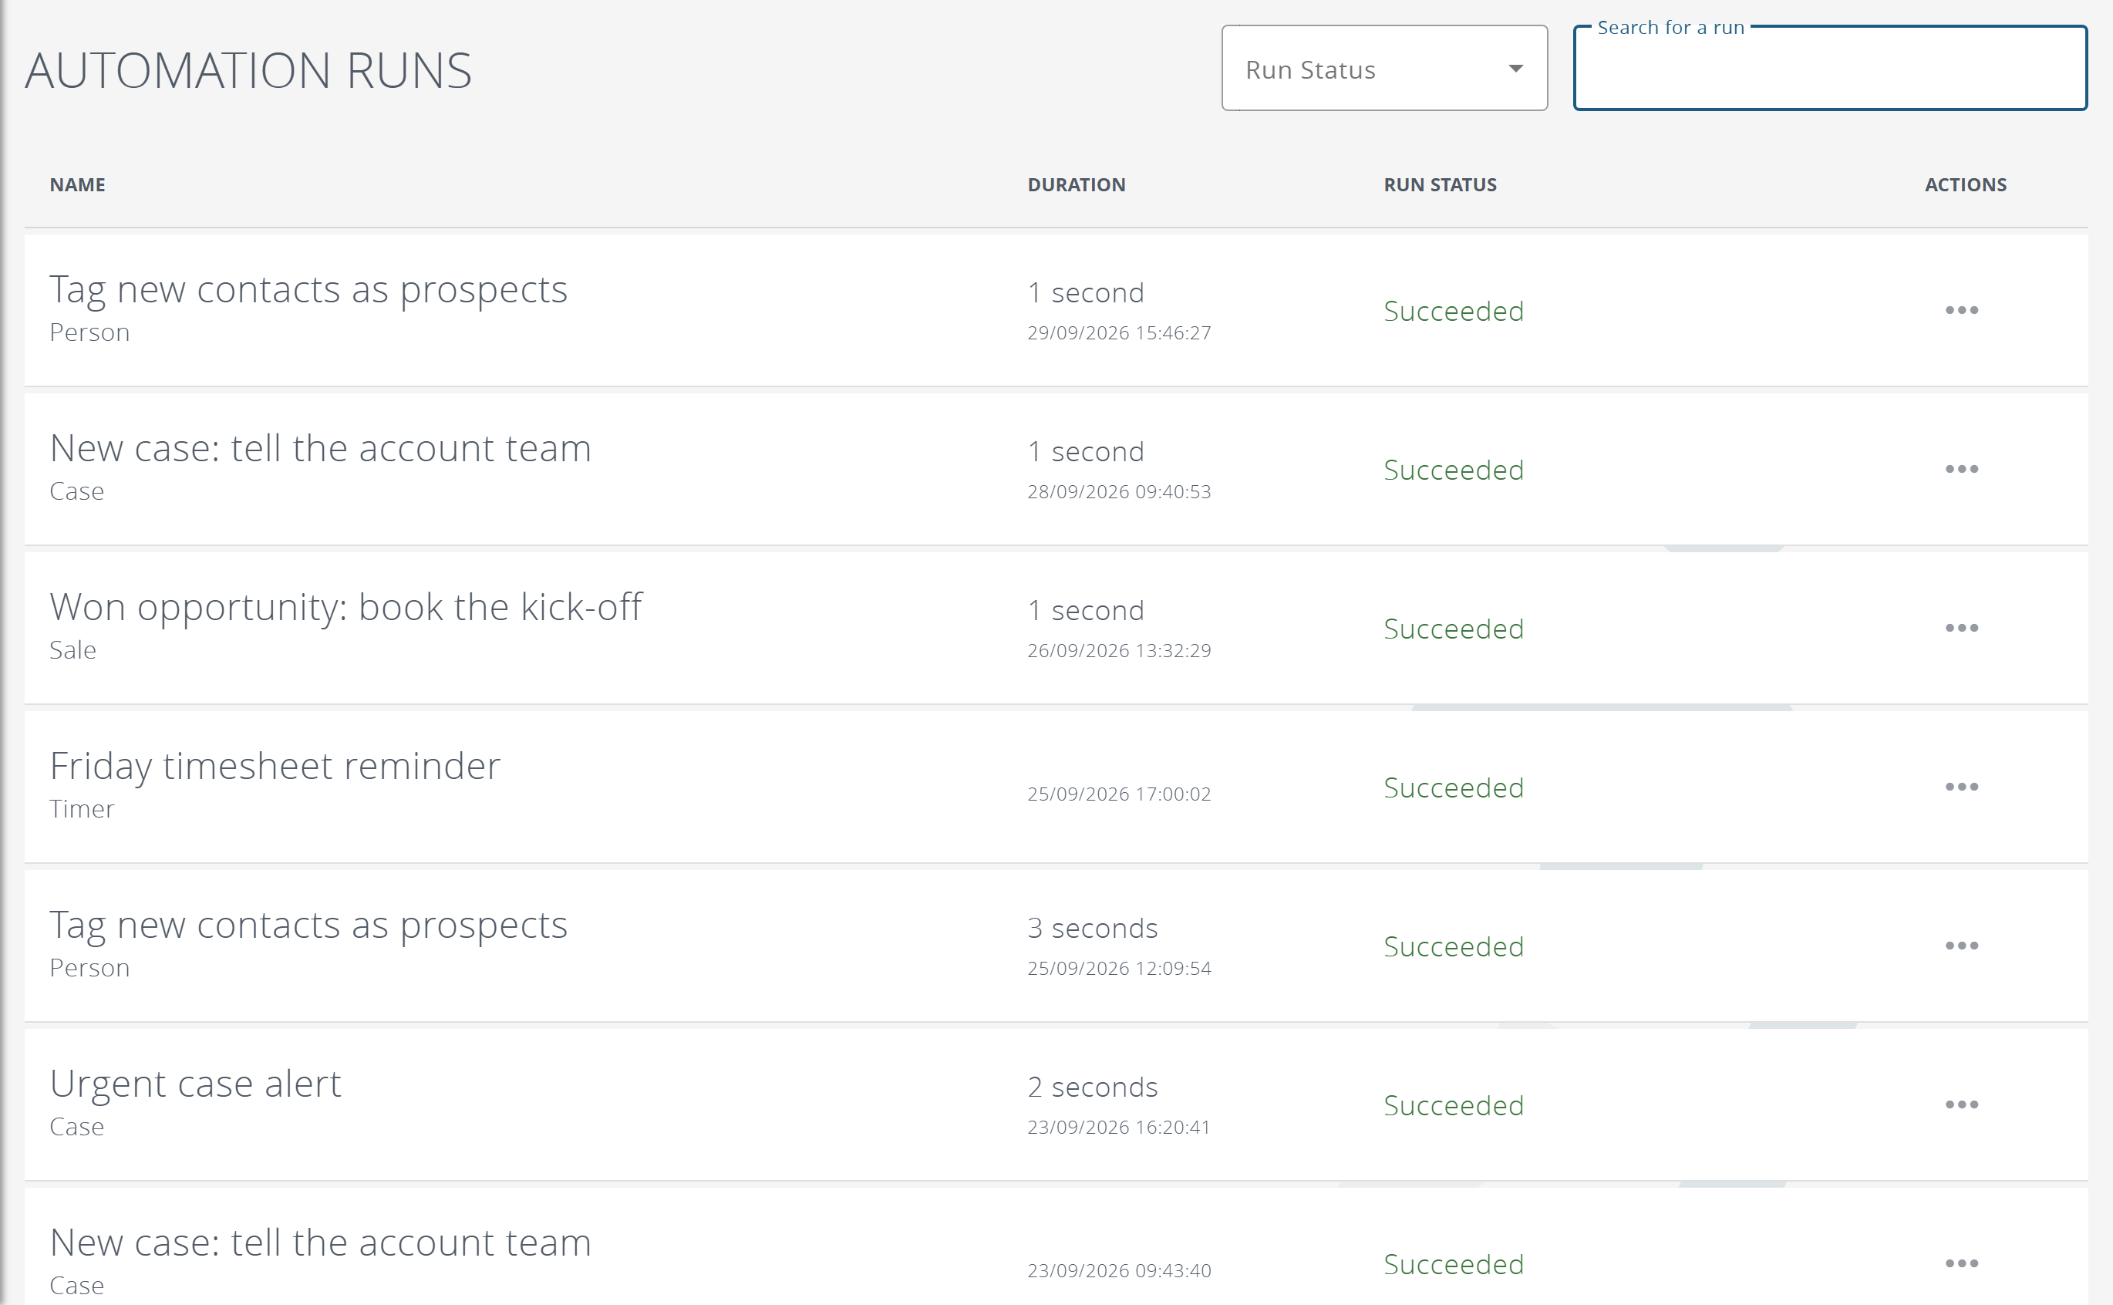Click the ACTIONS column header
This screenshot has width=2113, height=1305.
click(x=1966, y=184)
